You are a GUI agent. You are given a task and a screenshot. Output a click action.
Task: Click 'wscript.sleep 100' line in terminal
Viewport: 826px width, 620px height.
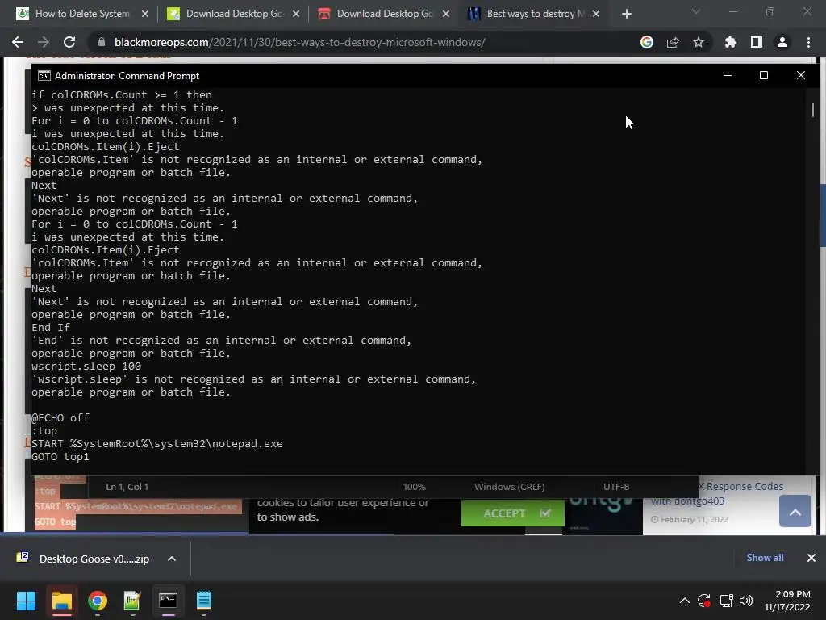click(86, 366)
